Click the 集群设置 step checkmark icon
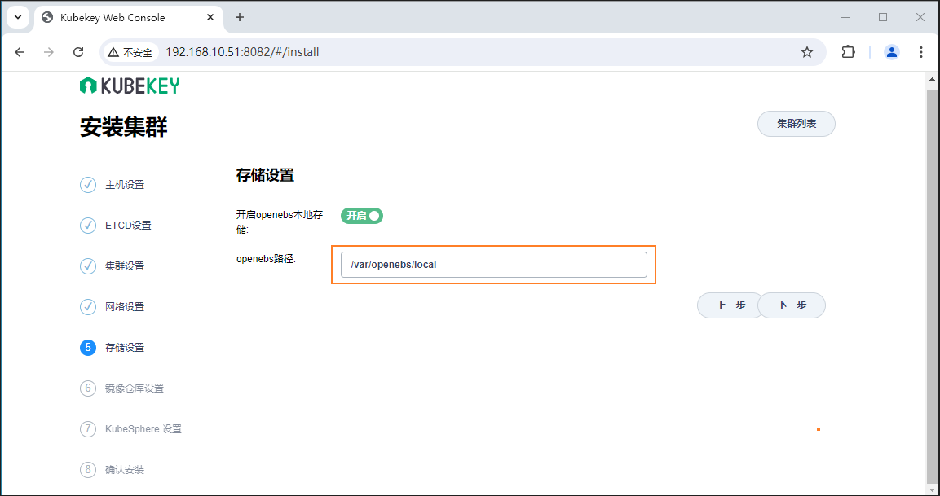 [88, 266]
